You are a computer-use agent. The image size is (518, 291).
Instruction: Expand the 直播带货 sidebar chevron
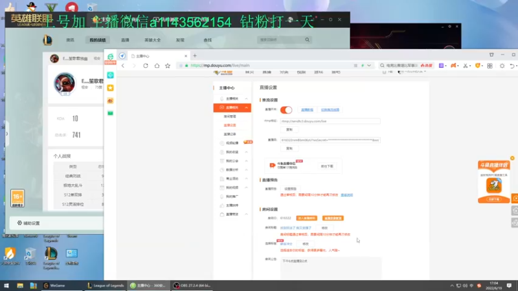(247, 215)
